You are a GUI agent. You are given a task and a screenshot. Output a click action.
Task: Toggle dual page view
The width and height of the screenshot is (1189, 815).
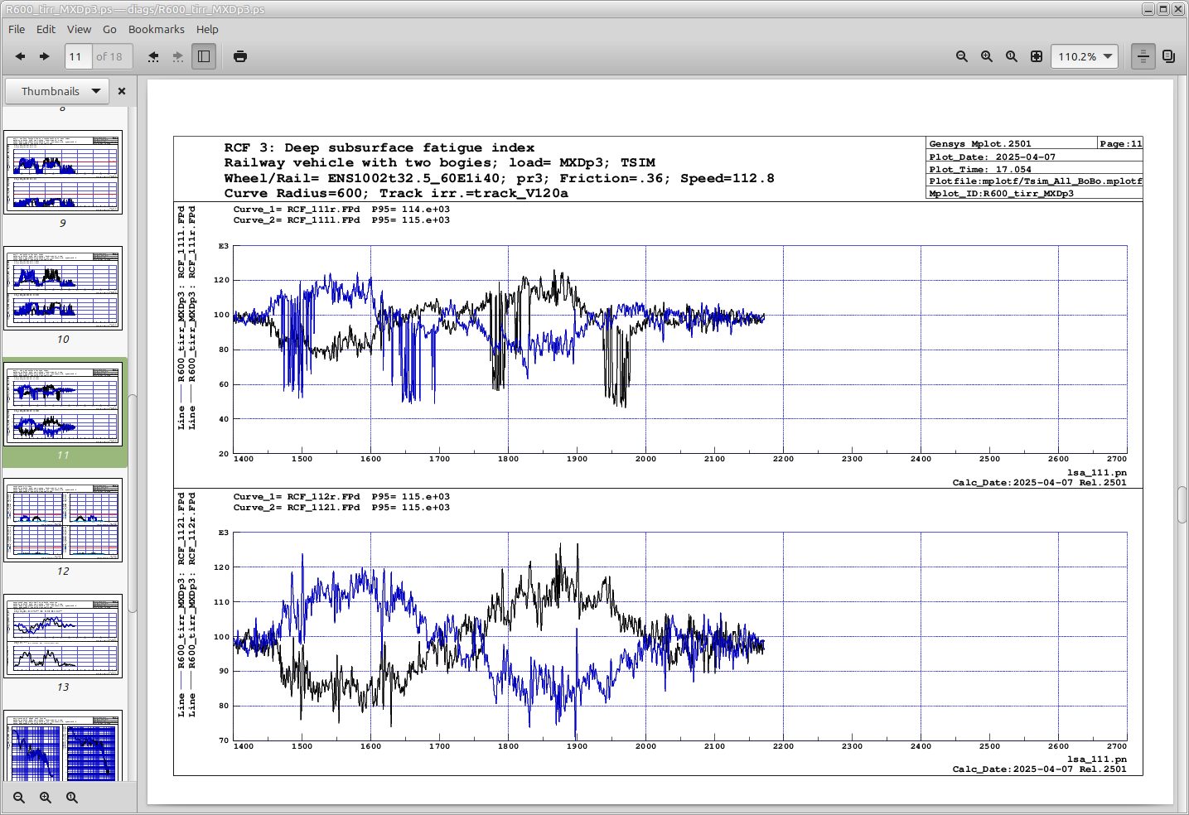pyautogui.click(x=1168, y=56)
